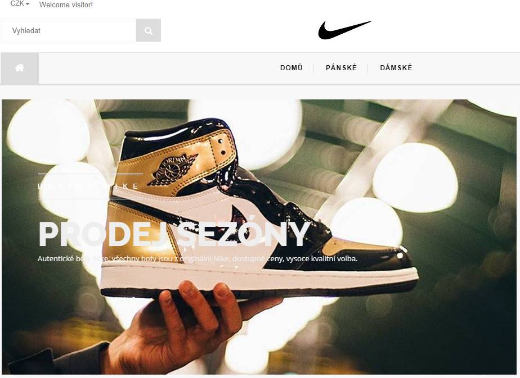The height and width of the screenshot is (378, 520).
Task: Open the PÁNSKÉ menu item
Action: 341,68
